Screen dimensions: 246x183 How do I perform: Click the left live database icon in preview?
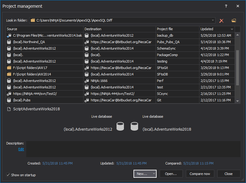[x=120, y=126]
